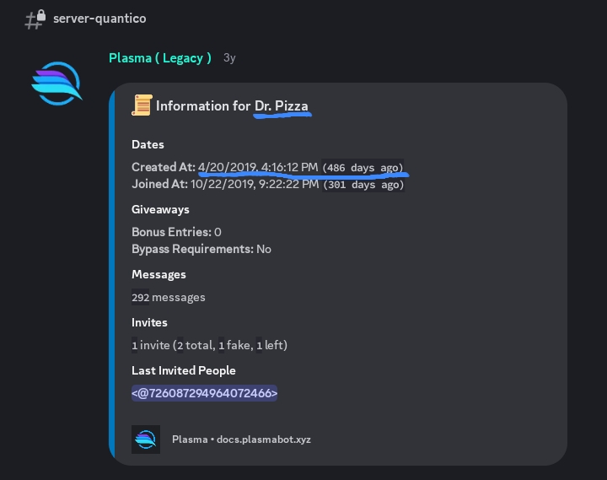Click the Plasma ( Legacy ) username
The width and height of the screenshot is (607, 480).
(x=160, y=58)
